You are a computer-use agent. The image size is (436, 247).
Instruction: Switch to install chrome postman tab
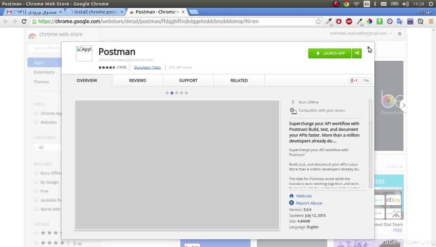[96, 12]
